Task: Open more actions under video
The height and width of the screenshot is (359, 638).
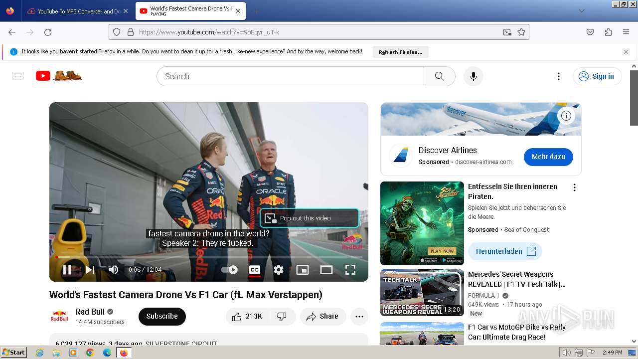Action: [359, 317]
